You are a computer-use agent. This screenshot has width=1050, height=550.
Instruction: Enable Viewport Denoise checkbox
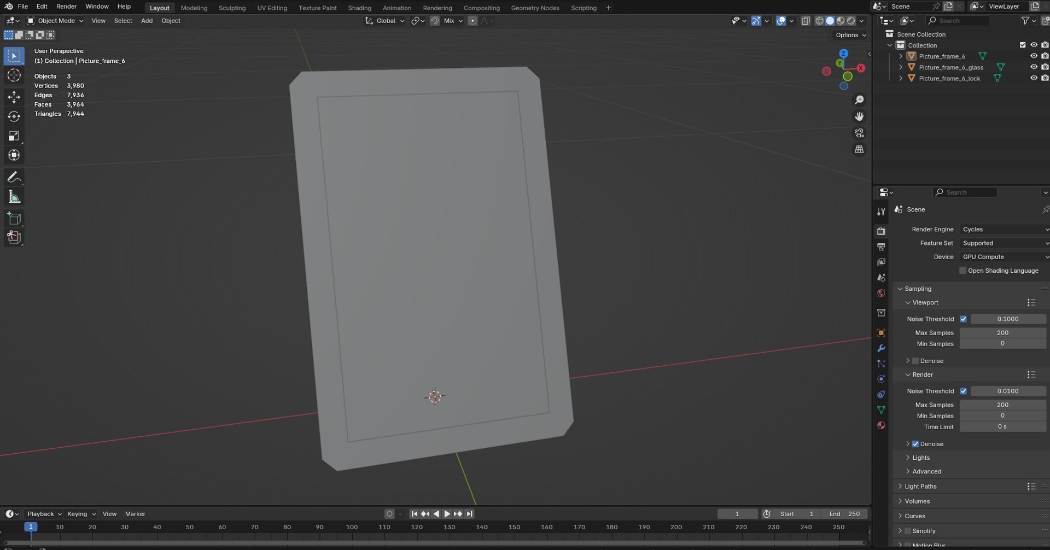pos(915,361)
